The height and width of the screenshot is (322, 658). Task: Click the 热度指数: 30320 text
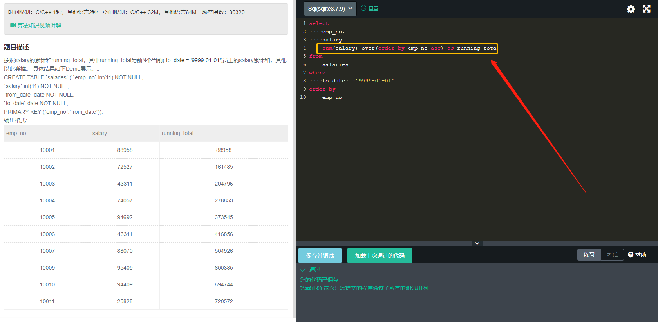(223, 12)
